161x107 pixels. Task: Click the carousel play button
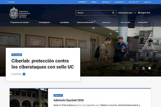click(x=149, y=68)
